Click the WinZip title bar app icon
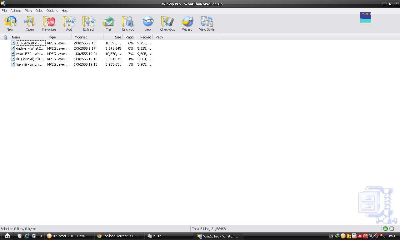This screenshot has width=400, height=240. (x=3, y=4)
